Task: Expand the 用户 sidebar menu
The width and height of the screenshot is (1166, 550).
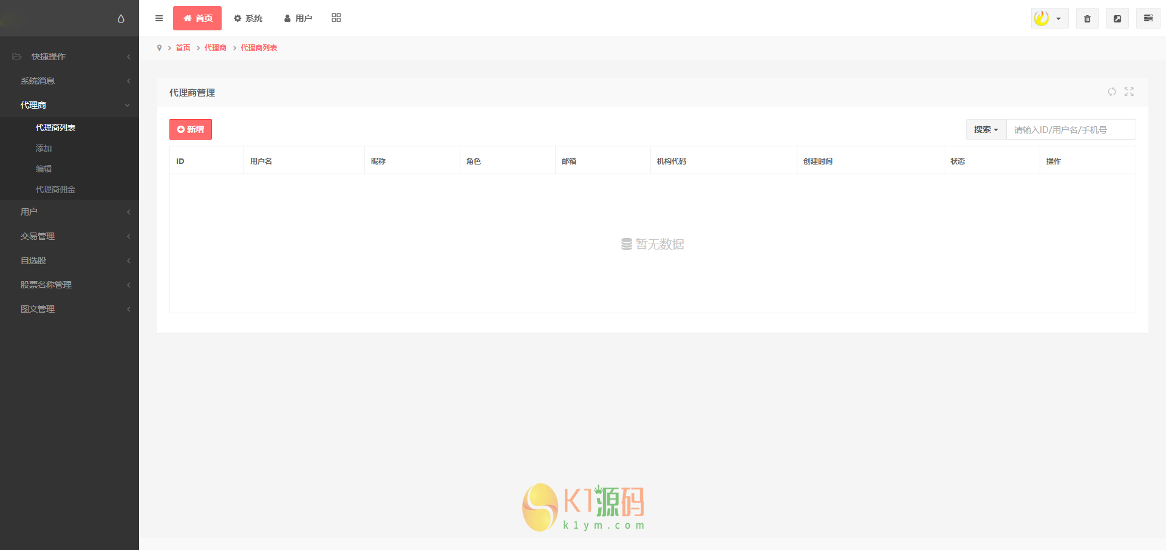Action: coord(69,212)
